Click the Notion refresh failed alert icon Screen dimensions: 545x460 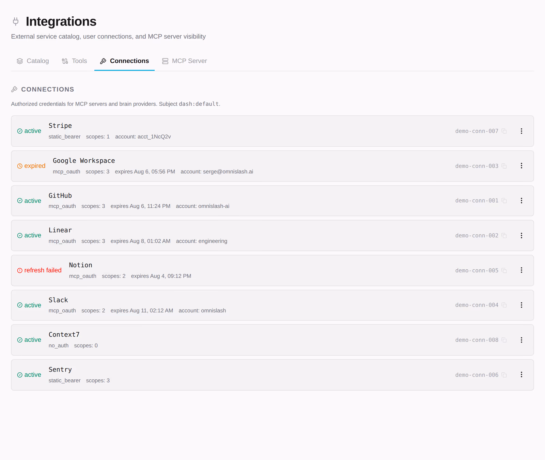point(20,270)
